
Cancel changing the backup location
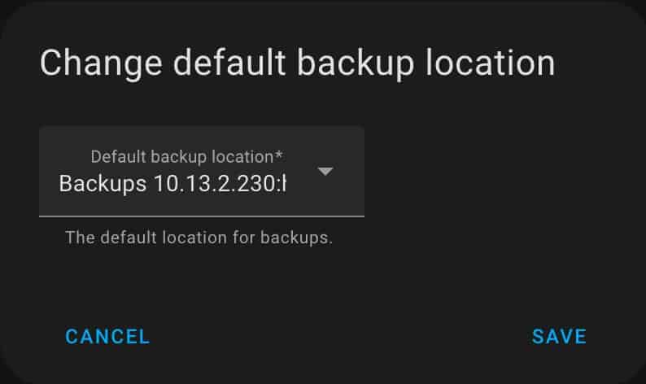click(107, 337)
